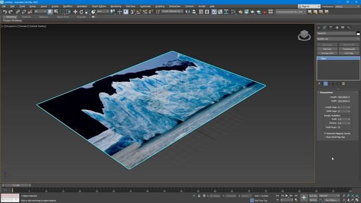Click the Unwrap UVW modifier button

327,53
